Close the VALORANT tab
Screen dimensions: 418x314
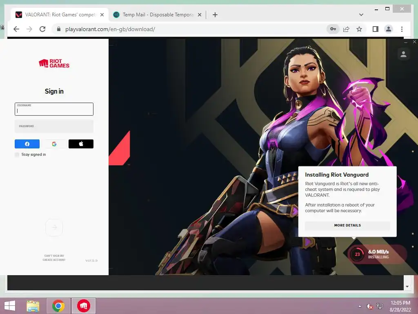tap(102, 15)
